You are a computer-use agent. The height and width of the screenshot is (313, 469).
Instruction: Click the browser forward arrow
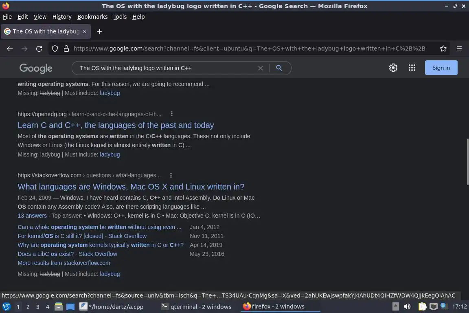pos(24,49)
